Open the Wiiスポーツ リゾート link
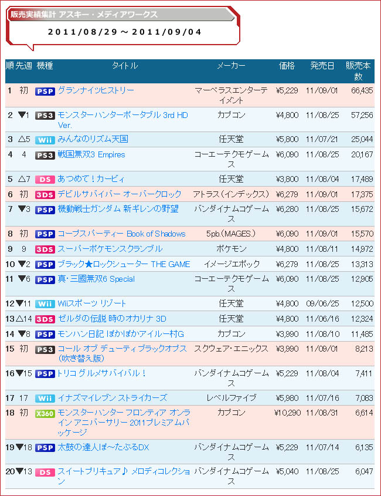Screen dimensions: 381x496 [91, 303]
